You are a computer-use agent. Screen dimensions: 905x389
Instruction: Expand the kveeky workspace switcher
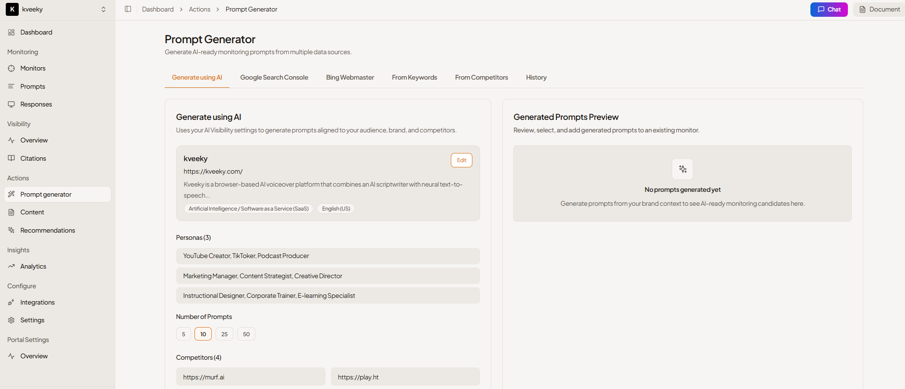click(103, 10)
